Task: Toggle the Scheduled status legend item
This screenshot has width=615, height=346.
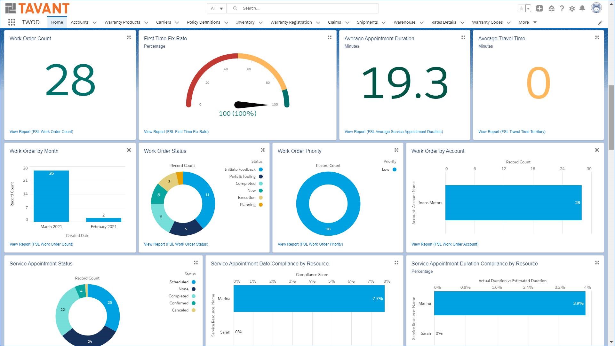Action: click(180, 282)
